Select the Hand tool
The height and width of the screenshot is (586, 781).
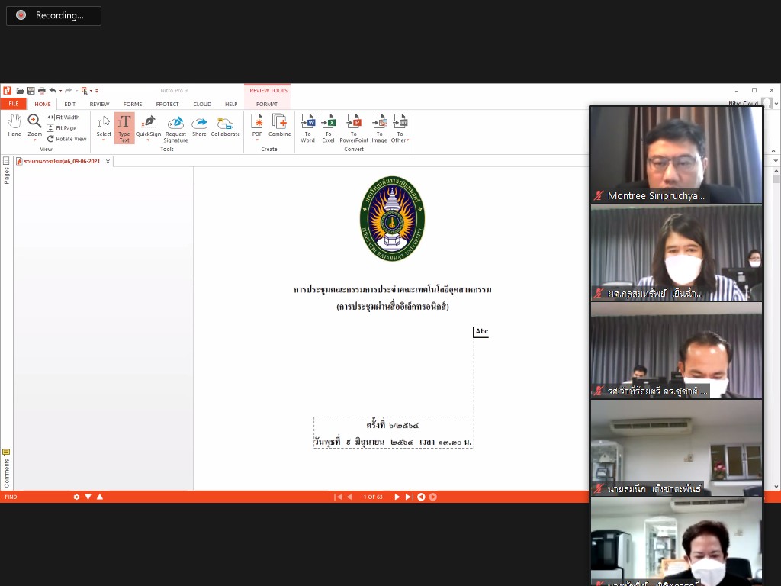[x=14, y=125]
